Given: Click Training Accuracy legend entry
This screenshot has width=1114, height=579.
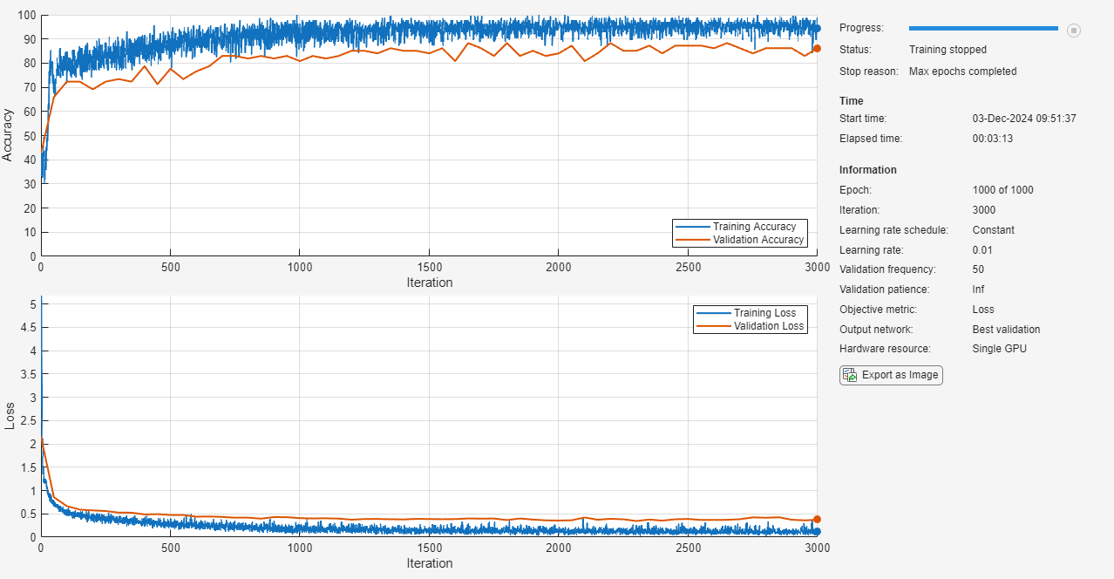Looking at the screenshot, I should [740, 227].
